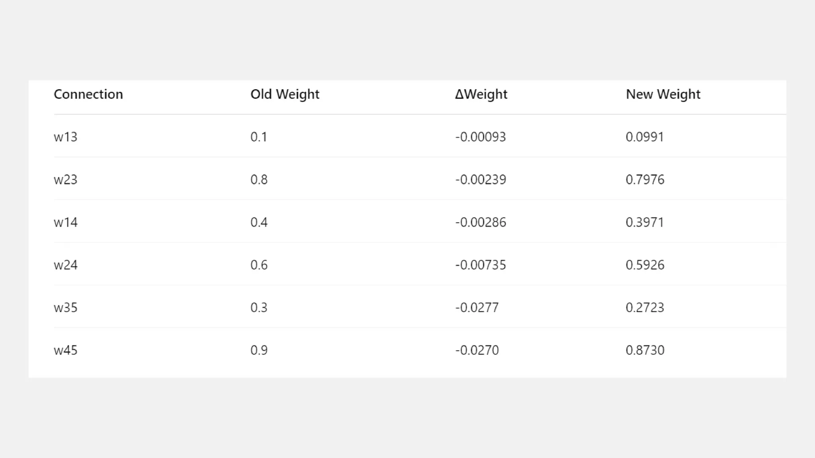Viewport: 815px width, 458px height.
Task: Click delta weight value -0.0277
Action: tap(477, 308)
